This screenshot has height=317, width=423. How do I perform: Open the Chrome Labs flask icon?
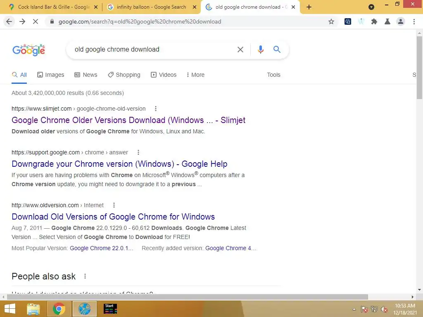click(x=387, y=21)
